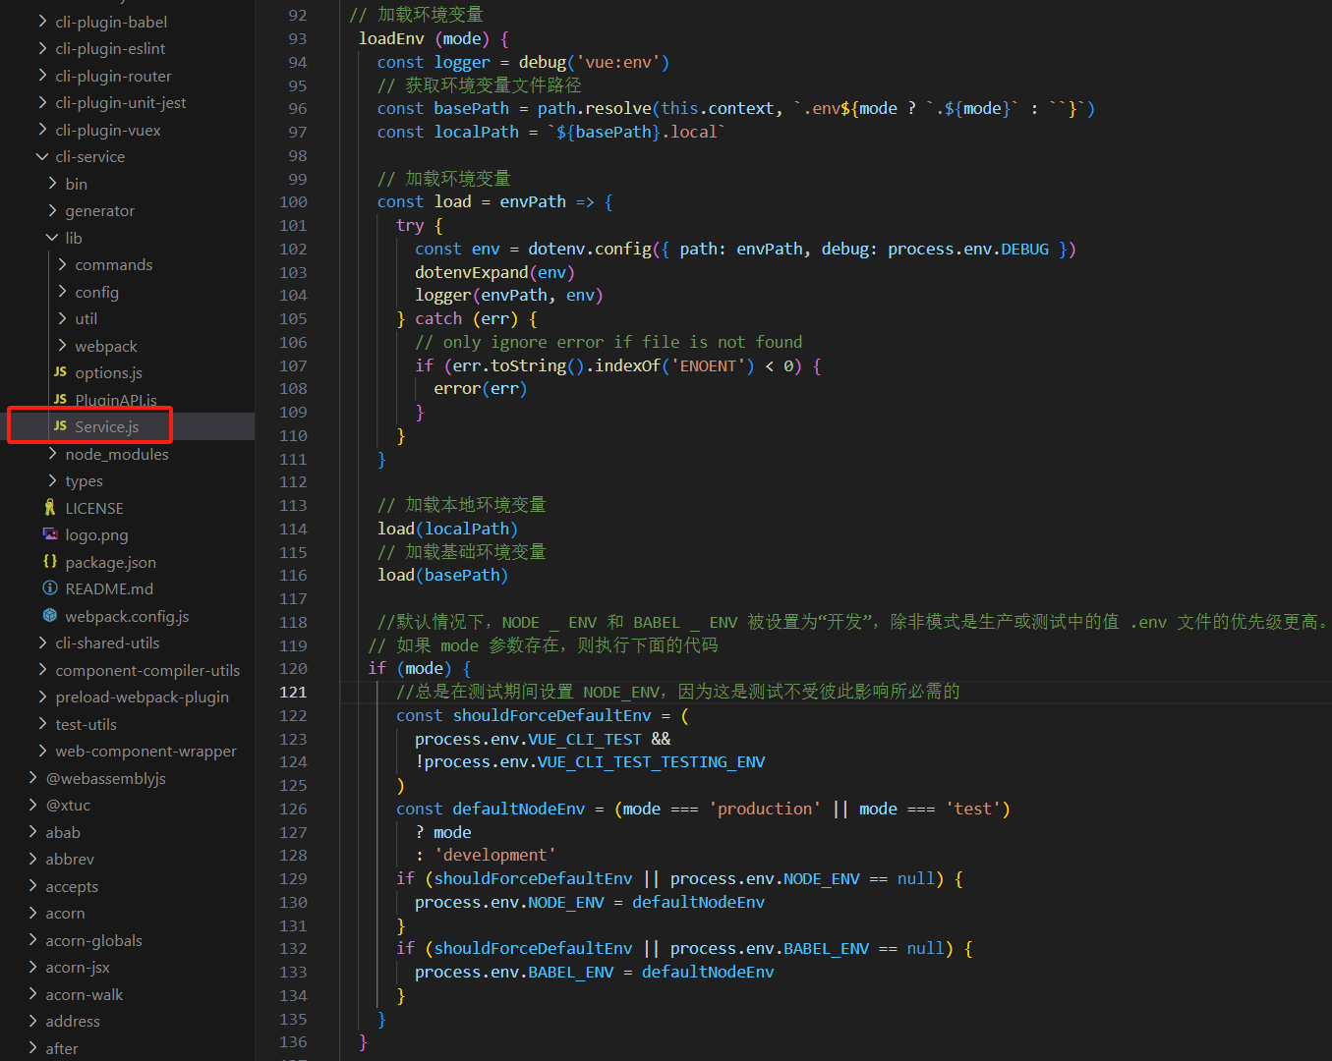
Task: Open package.json file
Action: point(111,562)
